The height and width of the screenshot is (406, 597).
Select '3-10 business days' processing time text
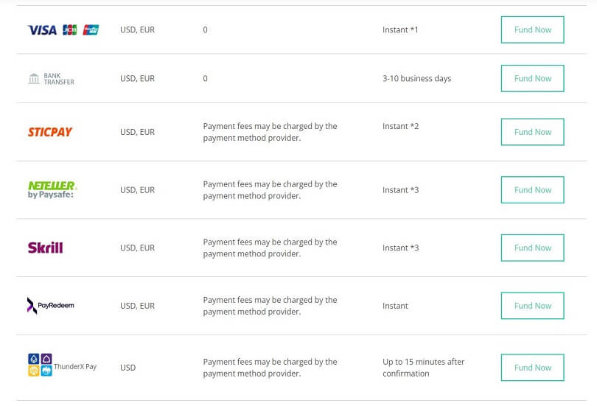coord(417,78)
